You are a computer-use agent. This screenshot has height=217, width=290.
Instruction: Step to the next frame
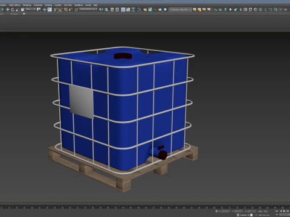[x=288, y=211]
